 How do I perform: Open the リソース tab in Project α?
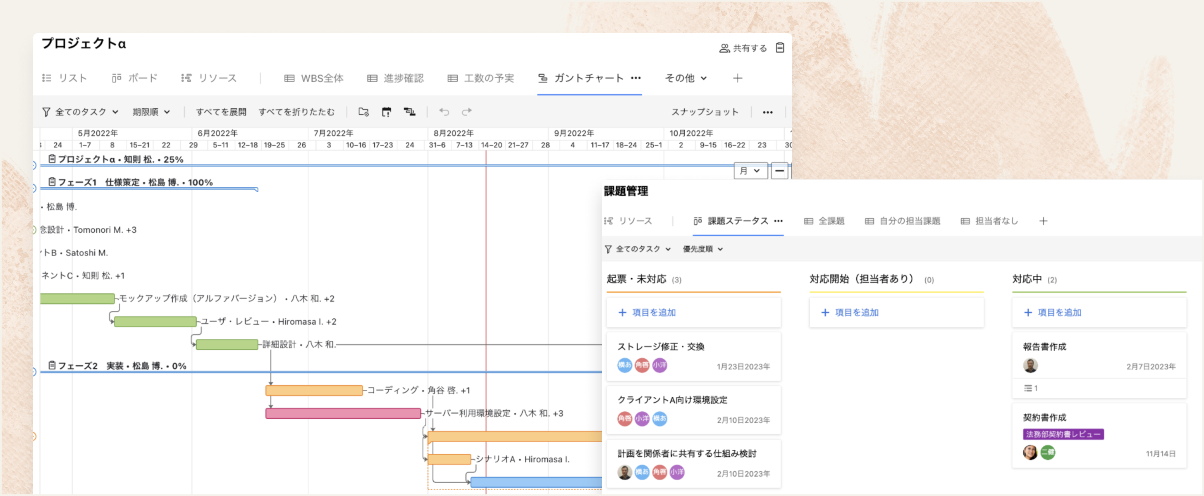pyautogui.click(x=209, y=78)
